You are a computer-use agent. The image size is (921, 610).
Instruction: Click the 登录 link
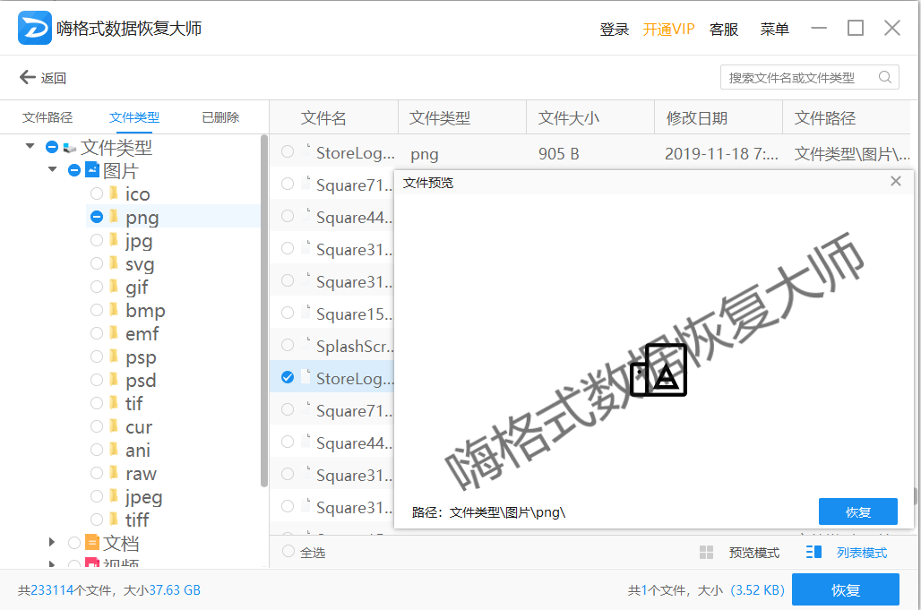(x=615, y=29)
